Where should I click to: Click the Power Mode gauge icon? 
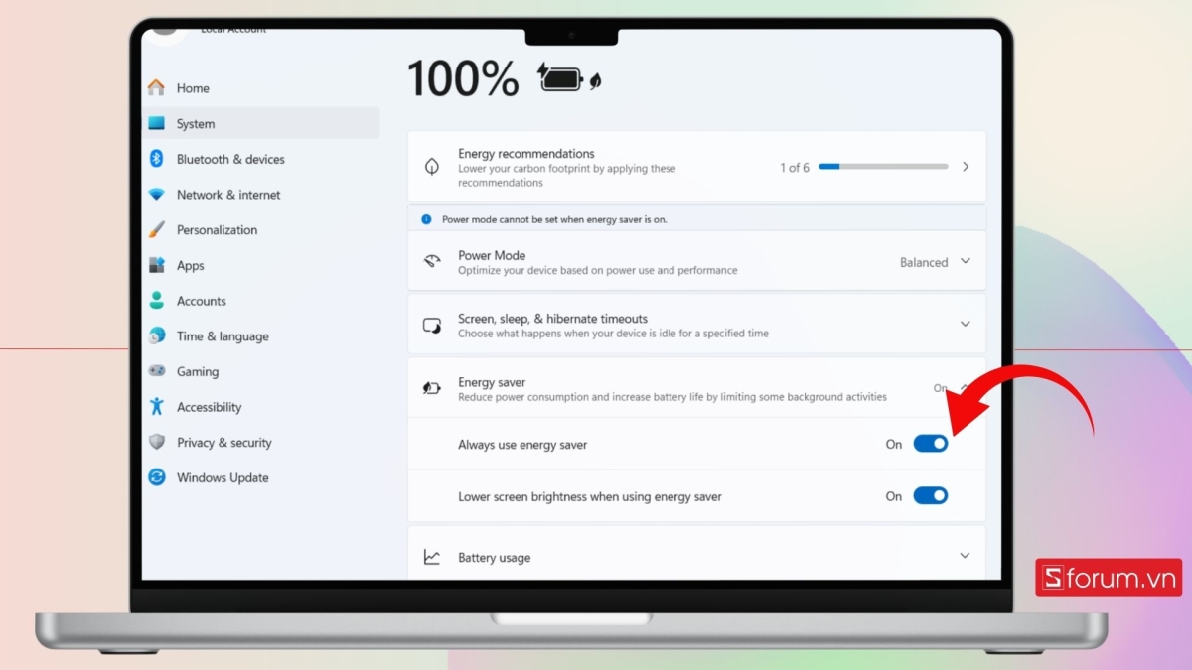click(x=431, y=262)
